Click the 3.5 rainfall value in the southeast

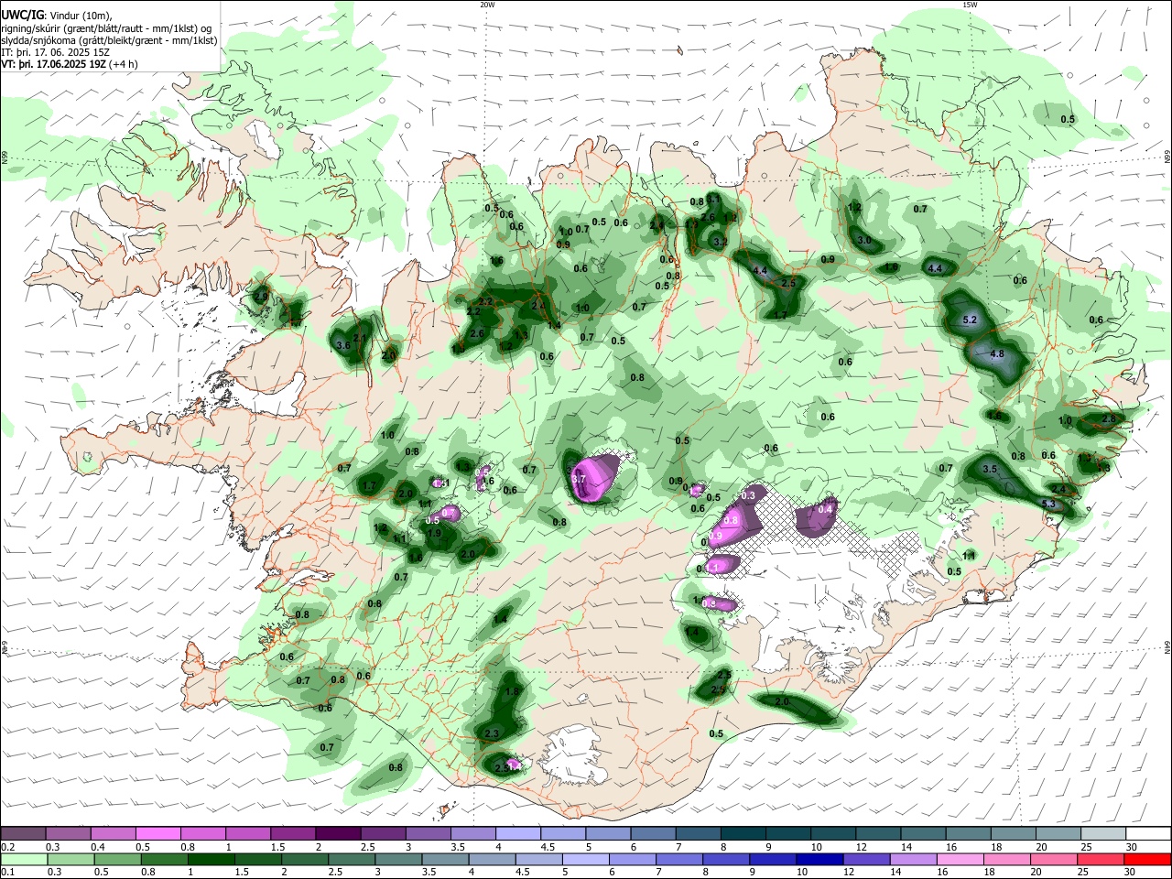(x=990, y=469)
